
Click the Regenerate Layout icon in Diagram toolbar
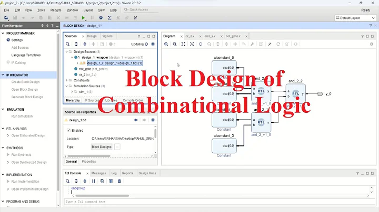[278, 44]
